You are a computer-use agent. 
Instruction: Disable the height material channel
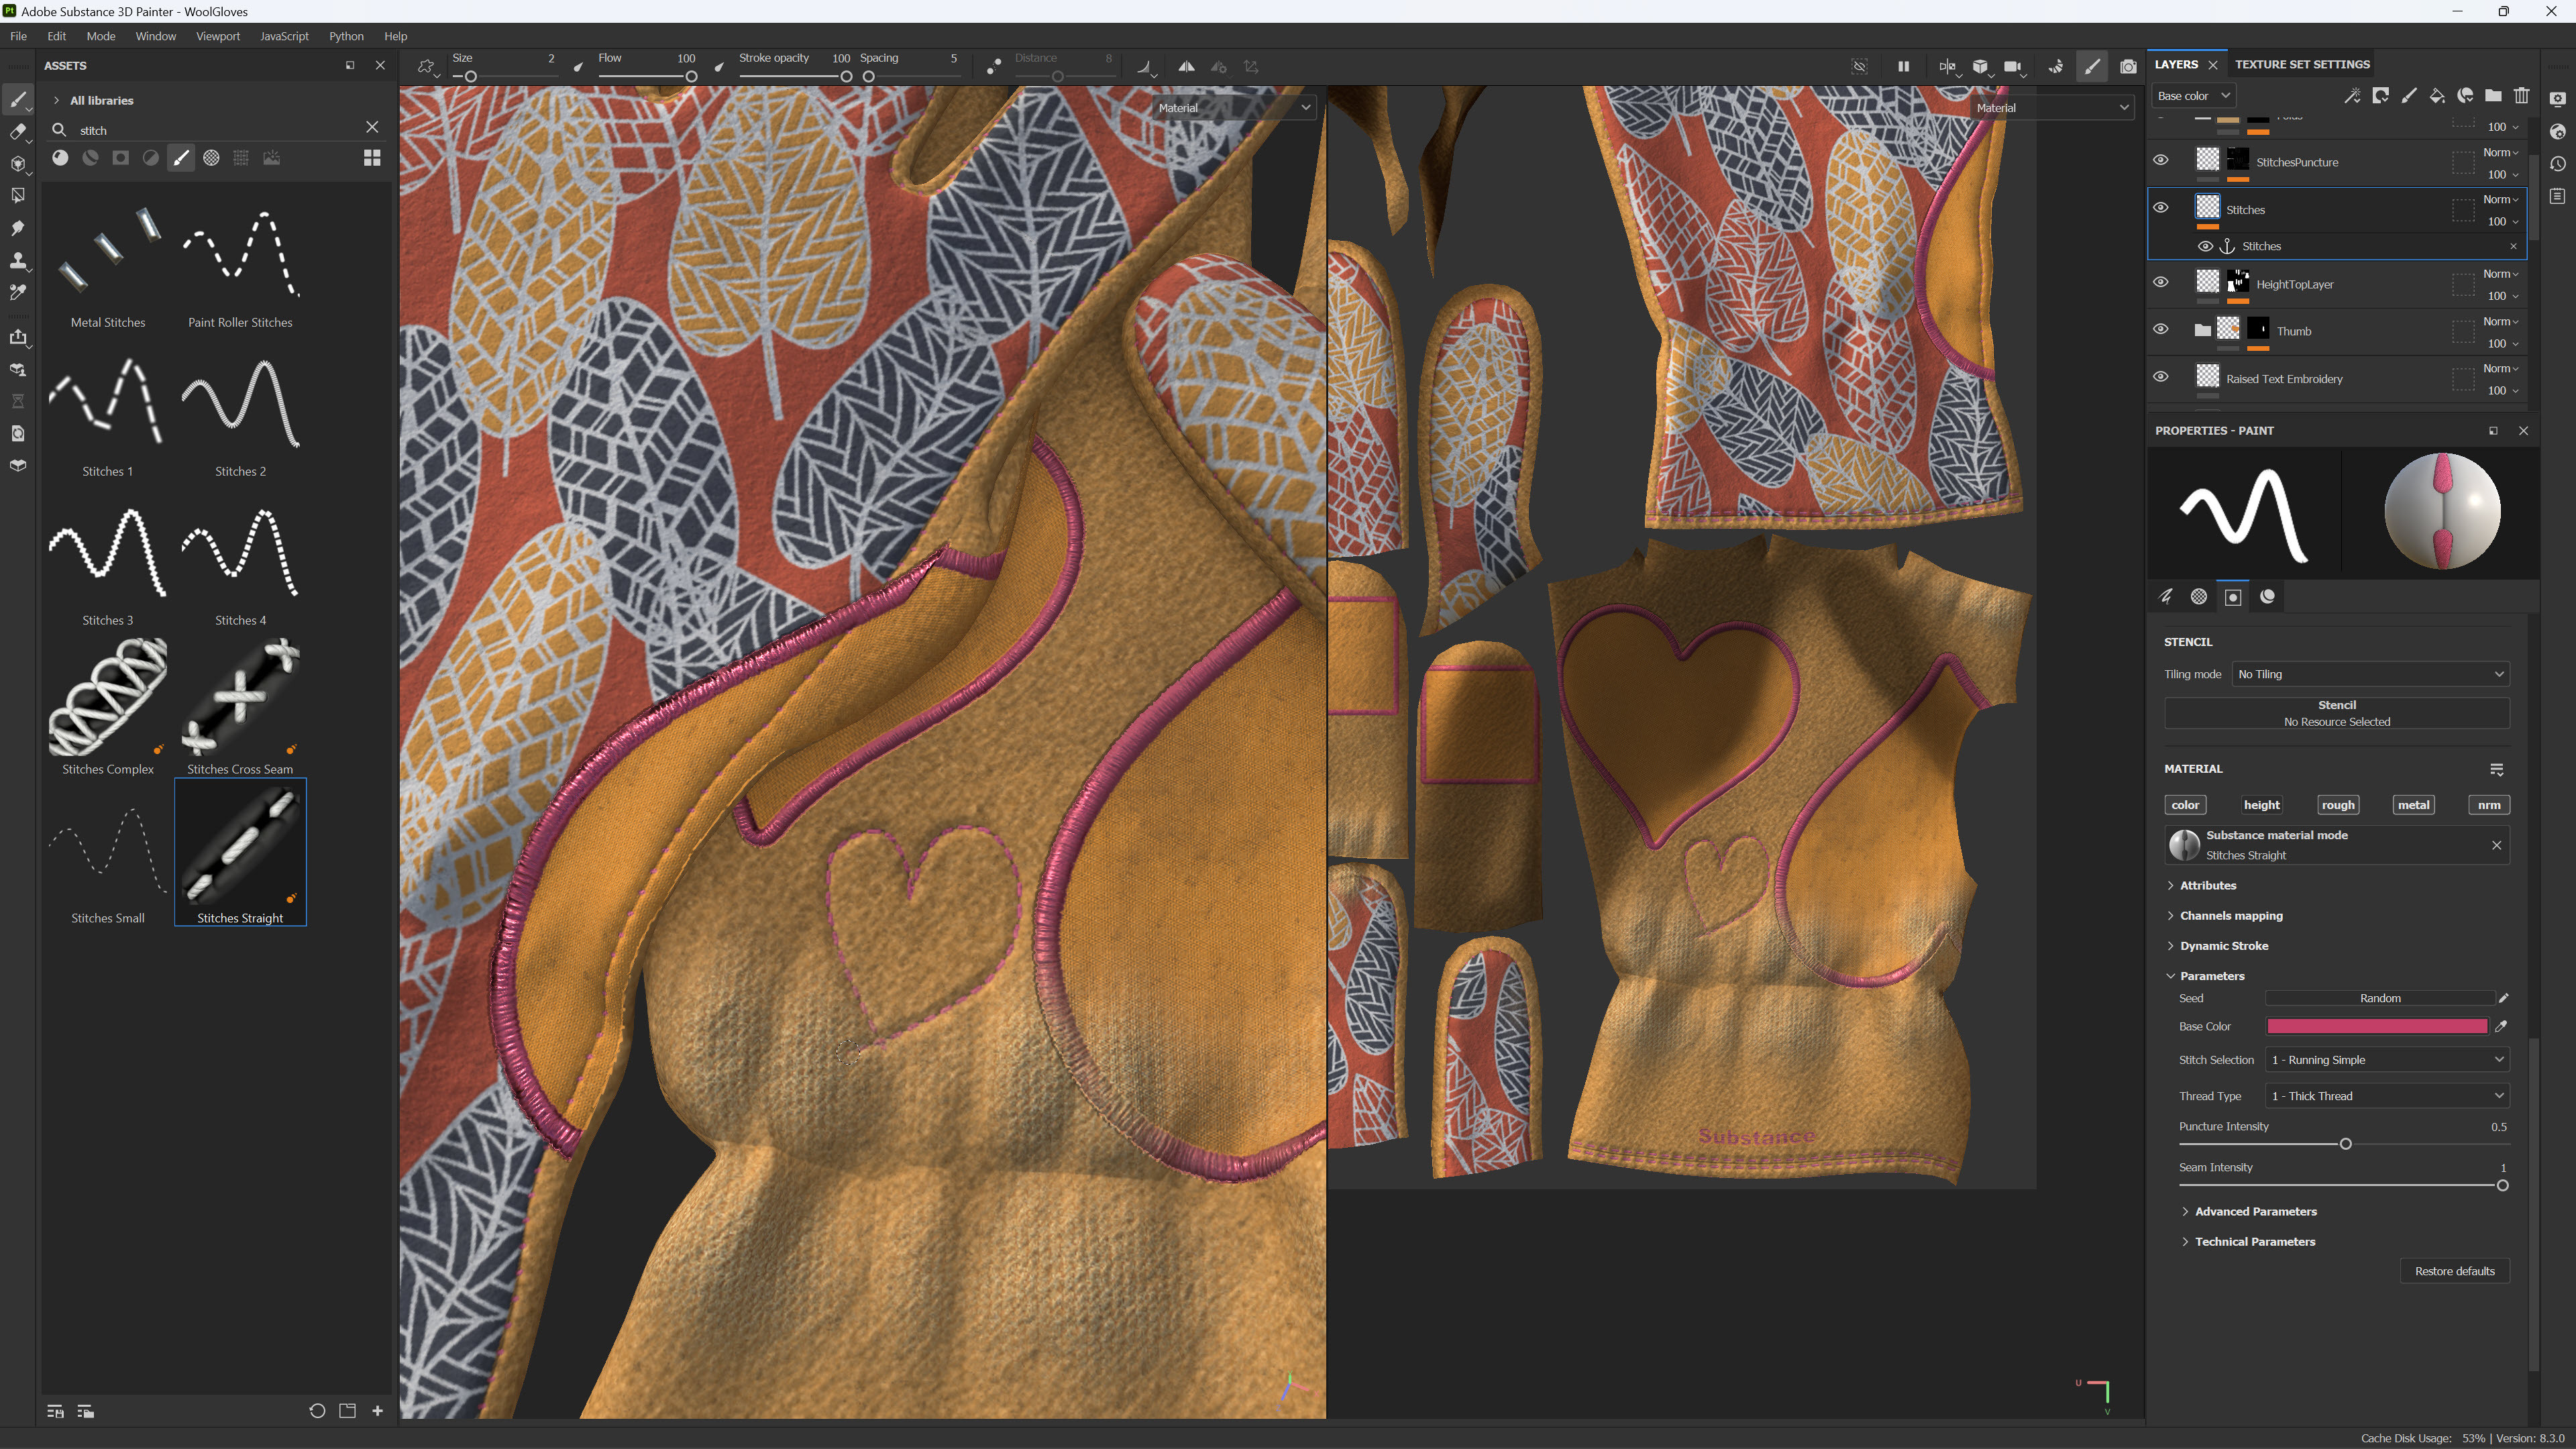tap(2261, 805)
